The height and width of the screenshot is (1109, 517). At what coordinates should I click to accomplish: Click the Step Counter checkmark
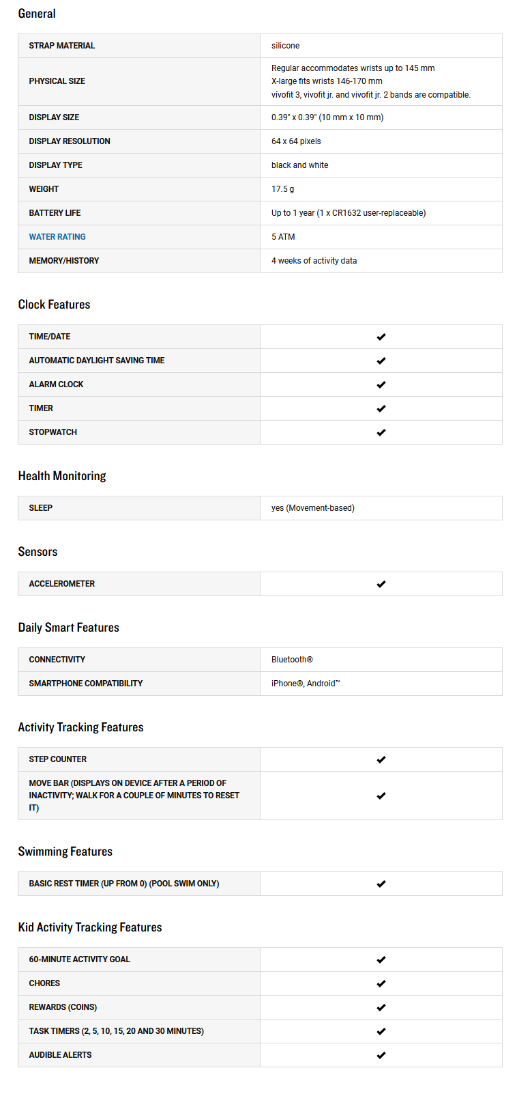click(x=381, y=759)
